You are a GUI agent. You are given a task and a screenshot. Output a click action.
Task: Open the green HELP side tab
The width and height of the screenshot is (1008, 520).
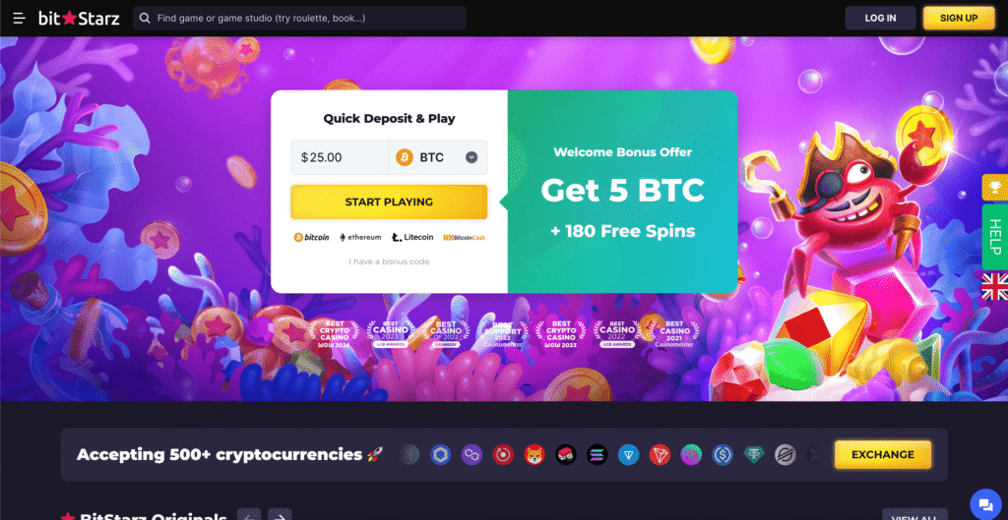(995, 237)
